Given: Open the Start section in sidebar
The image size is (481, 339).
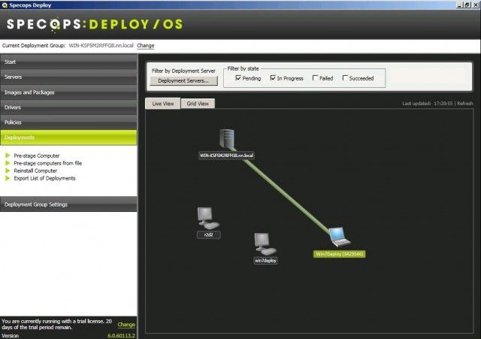Looking at the screenshot, I should (x=68, y=62).
